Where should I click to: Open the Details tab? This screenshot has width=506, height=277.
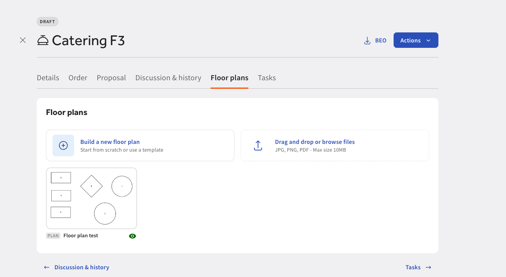[48, 78]
